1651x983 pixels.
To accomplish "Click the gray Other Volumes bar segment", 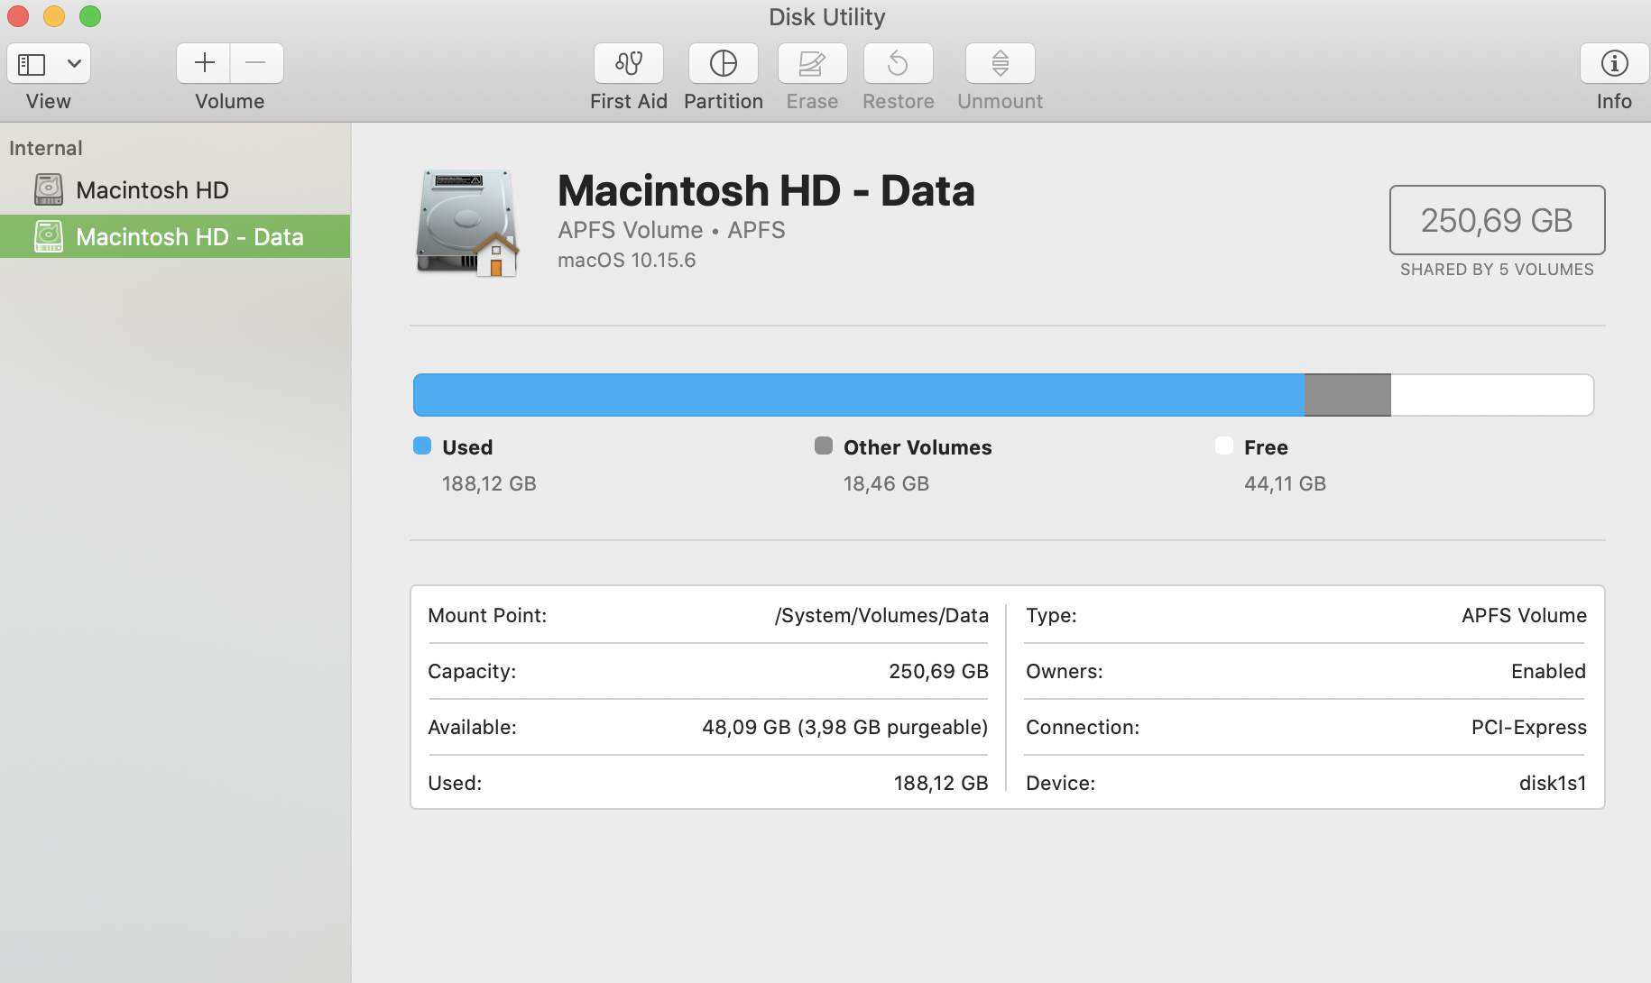I will [1347, 395].
